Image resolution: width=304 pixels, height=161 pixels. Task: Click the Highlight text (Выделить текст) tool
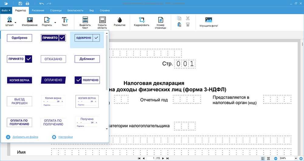click(x=85, y=22)
